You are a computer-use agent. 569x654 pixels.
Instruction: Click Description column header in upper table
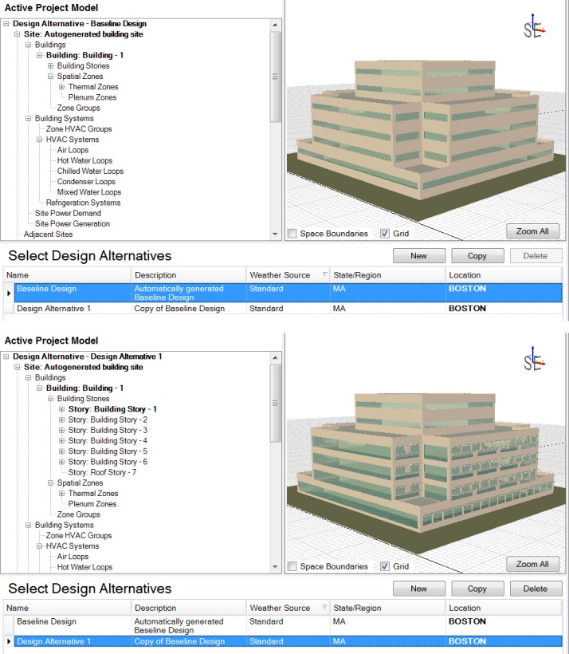pyautogui.click(x=189, y=275)
